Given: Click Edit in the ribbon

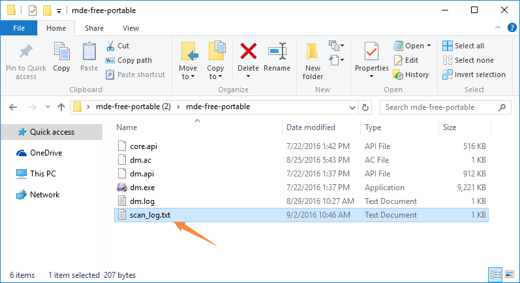Looking at the screenshot, I should click(x=406, y=60).
